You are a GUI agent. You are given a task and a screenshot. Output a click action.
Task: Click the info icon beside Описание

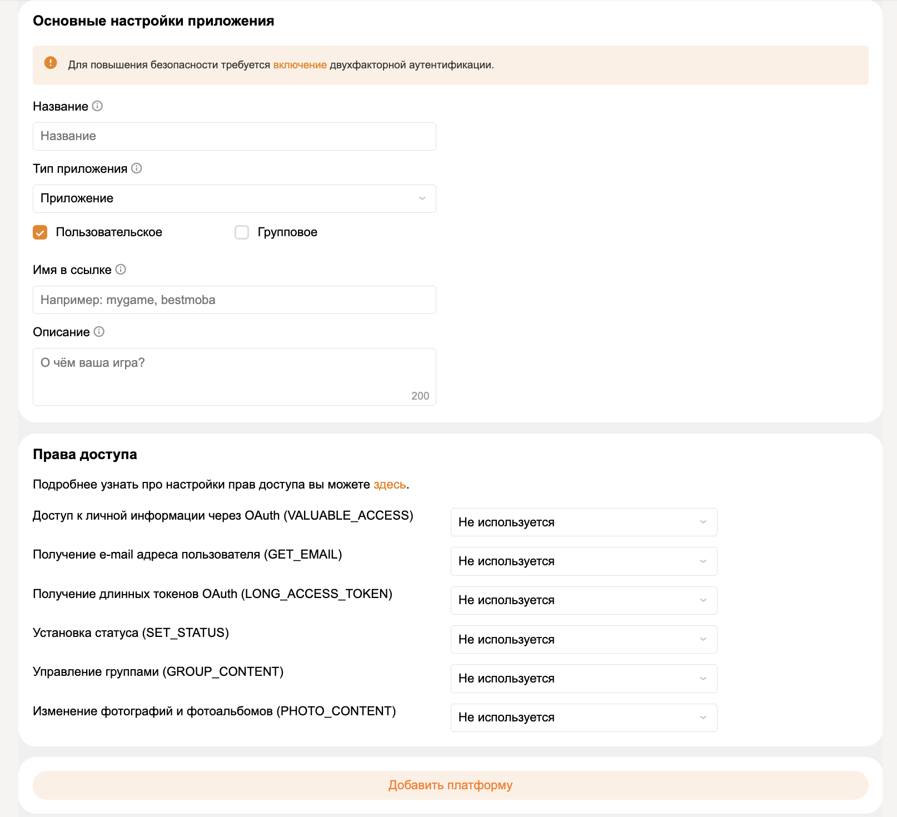pos(99,332)
